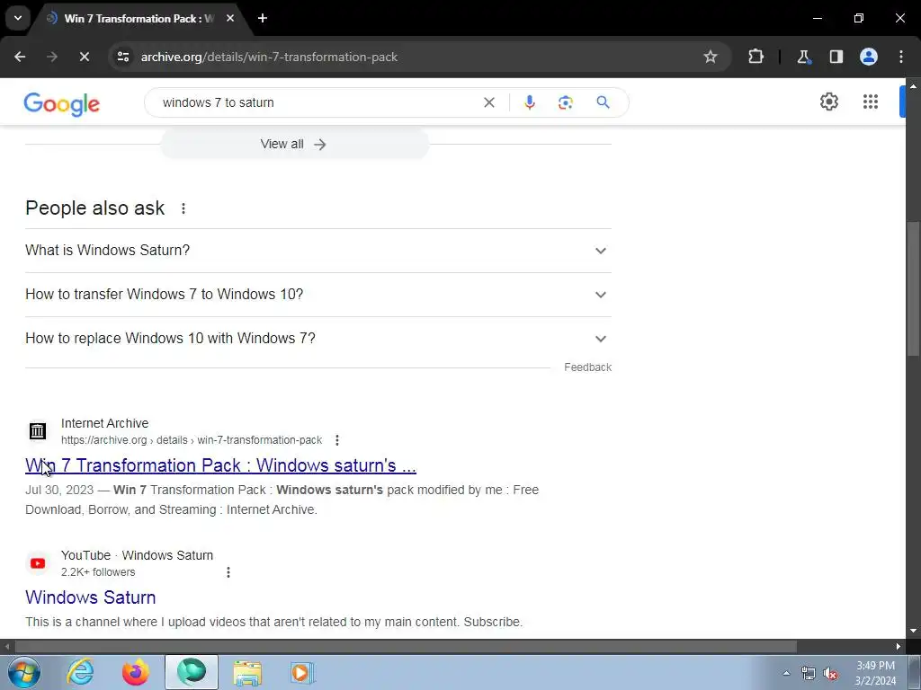Open Windows Explorer folder on taskbar
Screen dimensions: 921x690
[247, 672]
